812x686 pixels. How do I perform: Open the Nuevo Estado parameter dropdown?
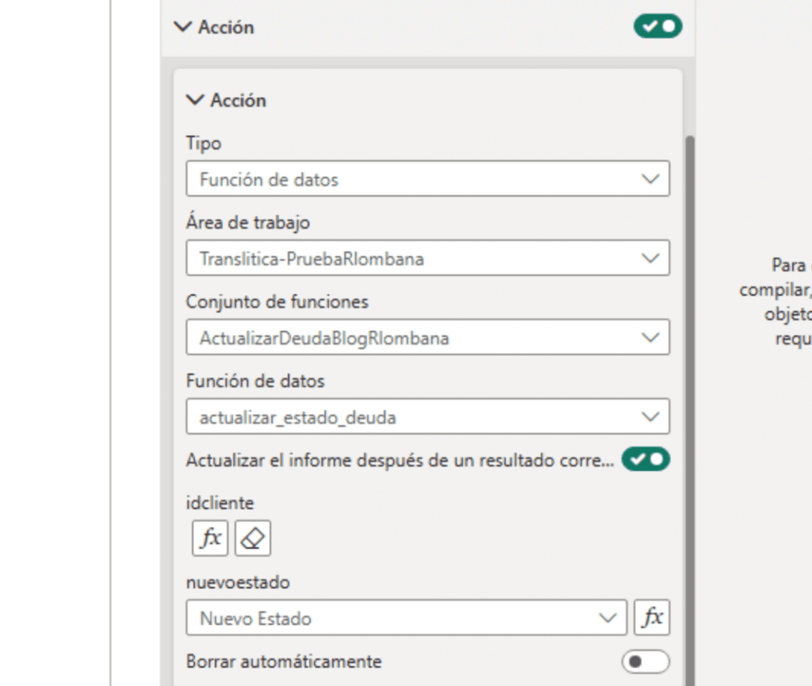[x=406, y=618]
